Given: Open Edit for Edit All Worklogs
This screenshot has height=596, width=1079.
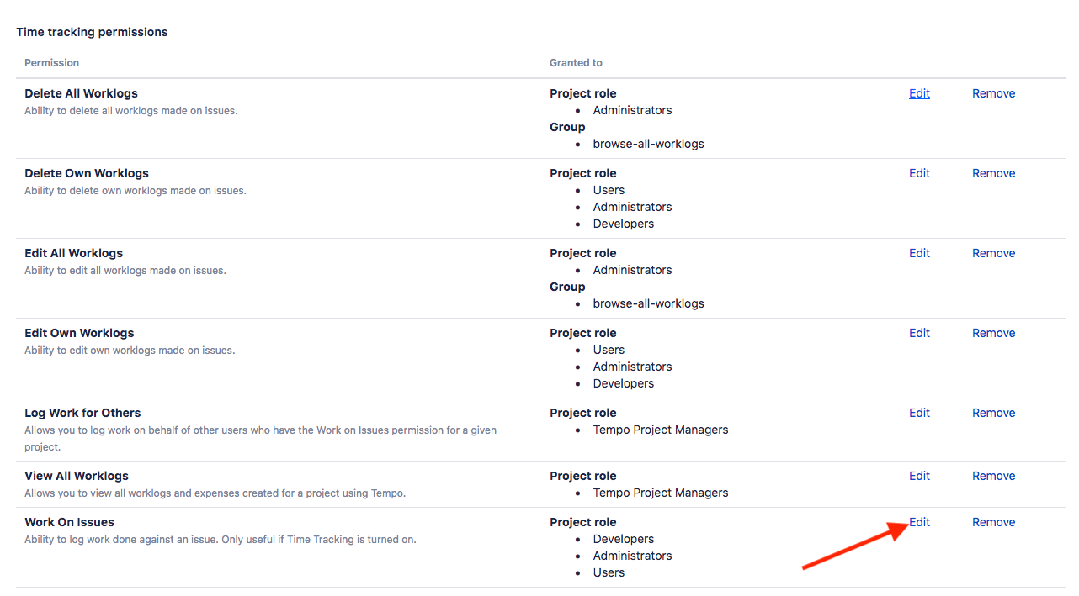Looking at the screenshot, I should click(x=919, y=253).
